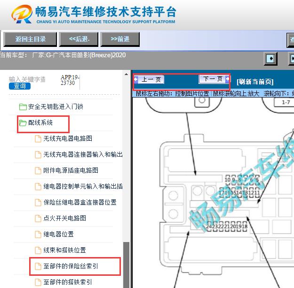294x288 pixels.
Task: Click document icon beside 保险丝继电器盒连接器位置
Action: pyautogui.click(x=38, y=203)
